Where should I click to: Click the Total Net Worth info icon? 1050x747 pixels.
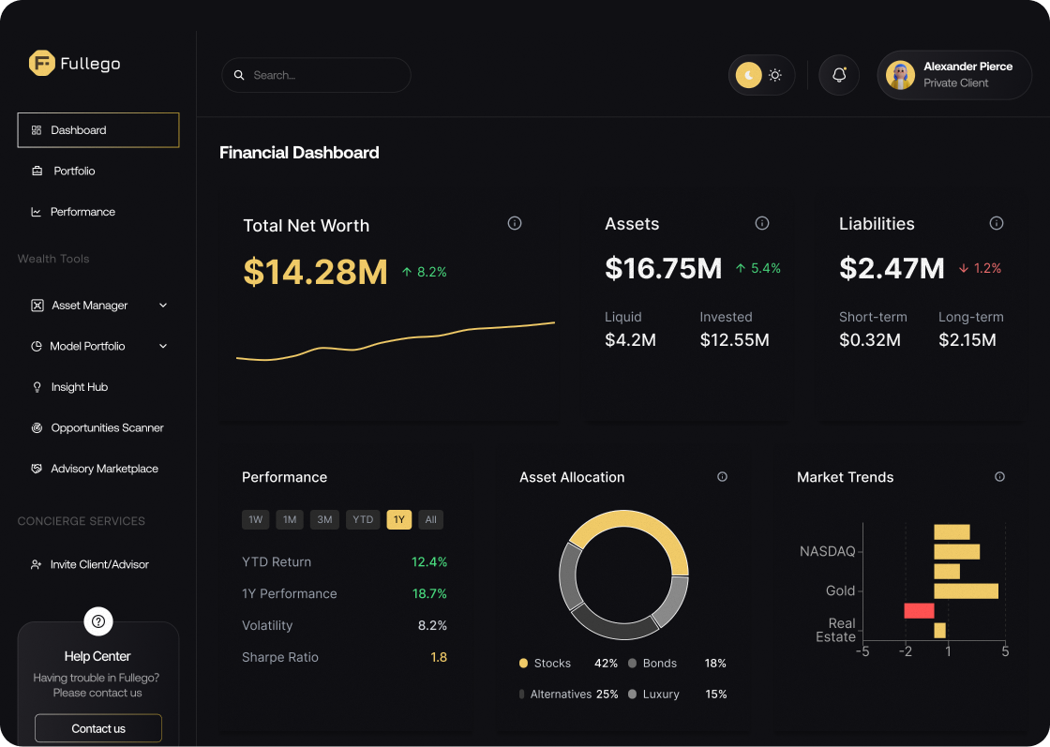(514, 223)
